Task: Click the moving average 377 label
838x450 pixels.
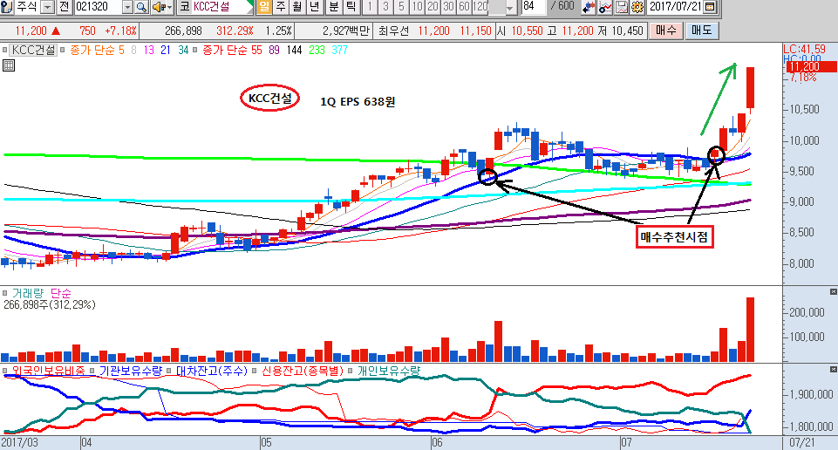Action: [x=339, y=51]
